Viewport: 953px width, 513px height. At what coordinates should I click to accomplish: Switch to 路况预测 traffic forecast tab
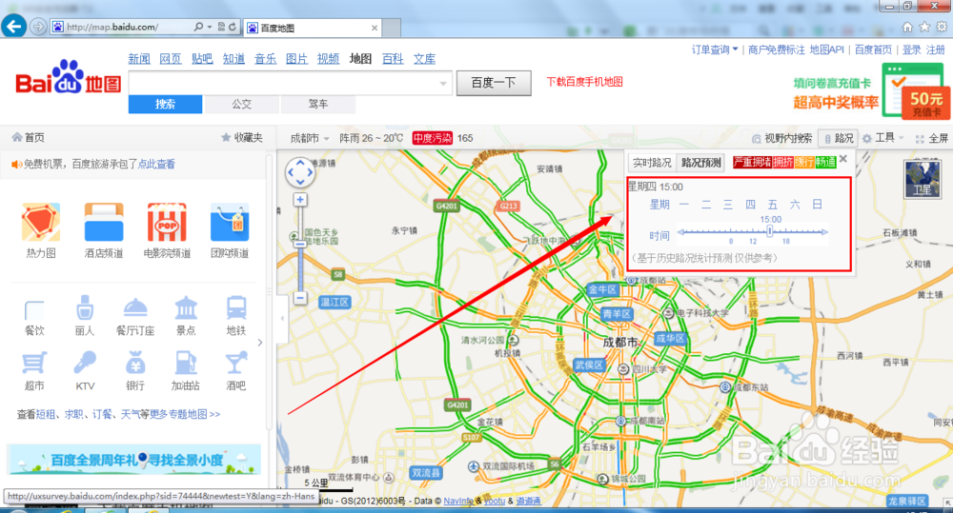click(700, 163)
